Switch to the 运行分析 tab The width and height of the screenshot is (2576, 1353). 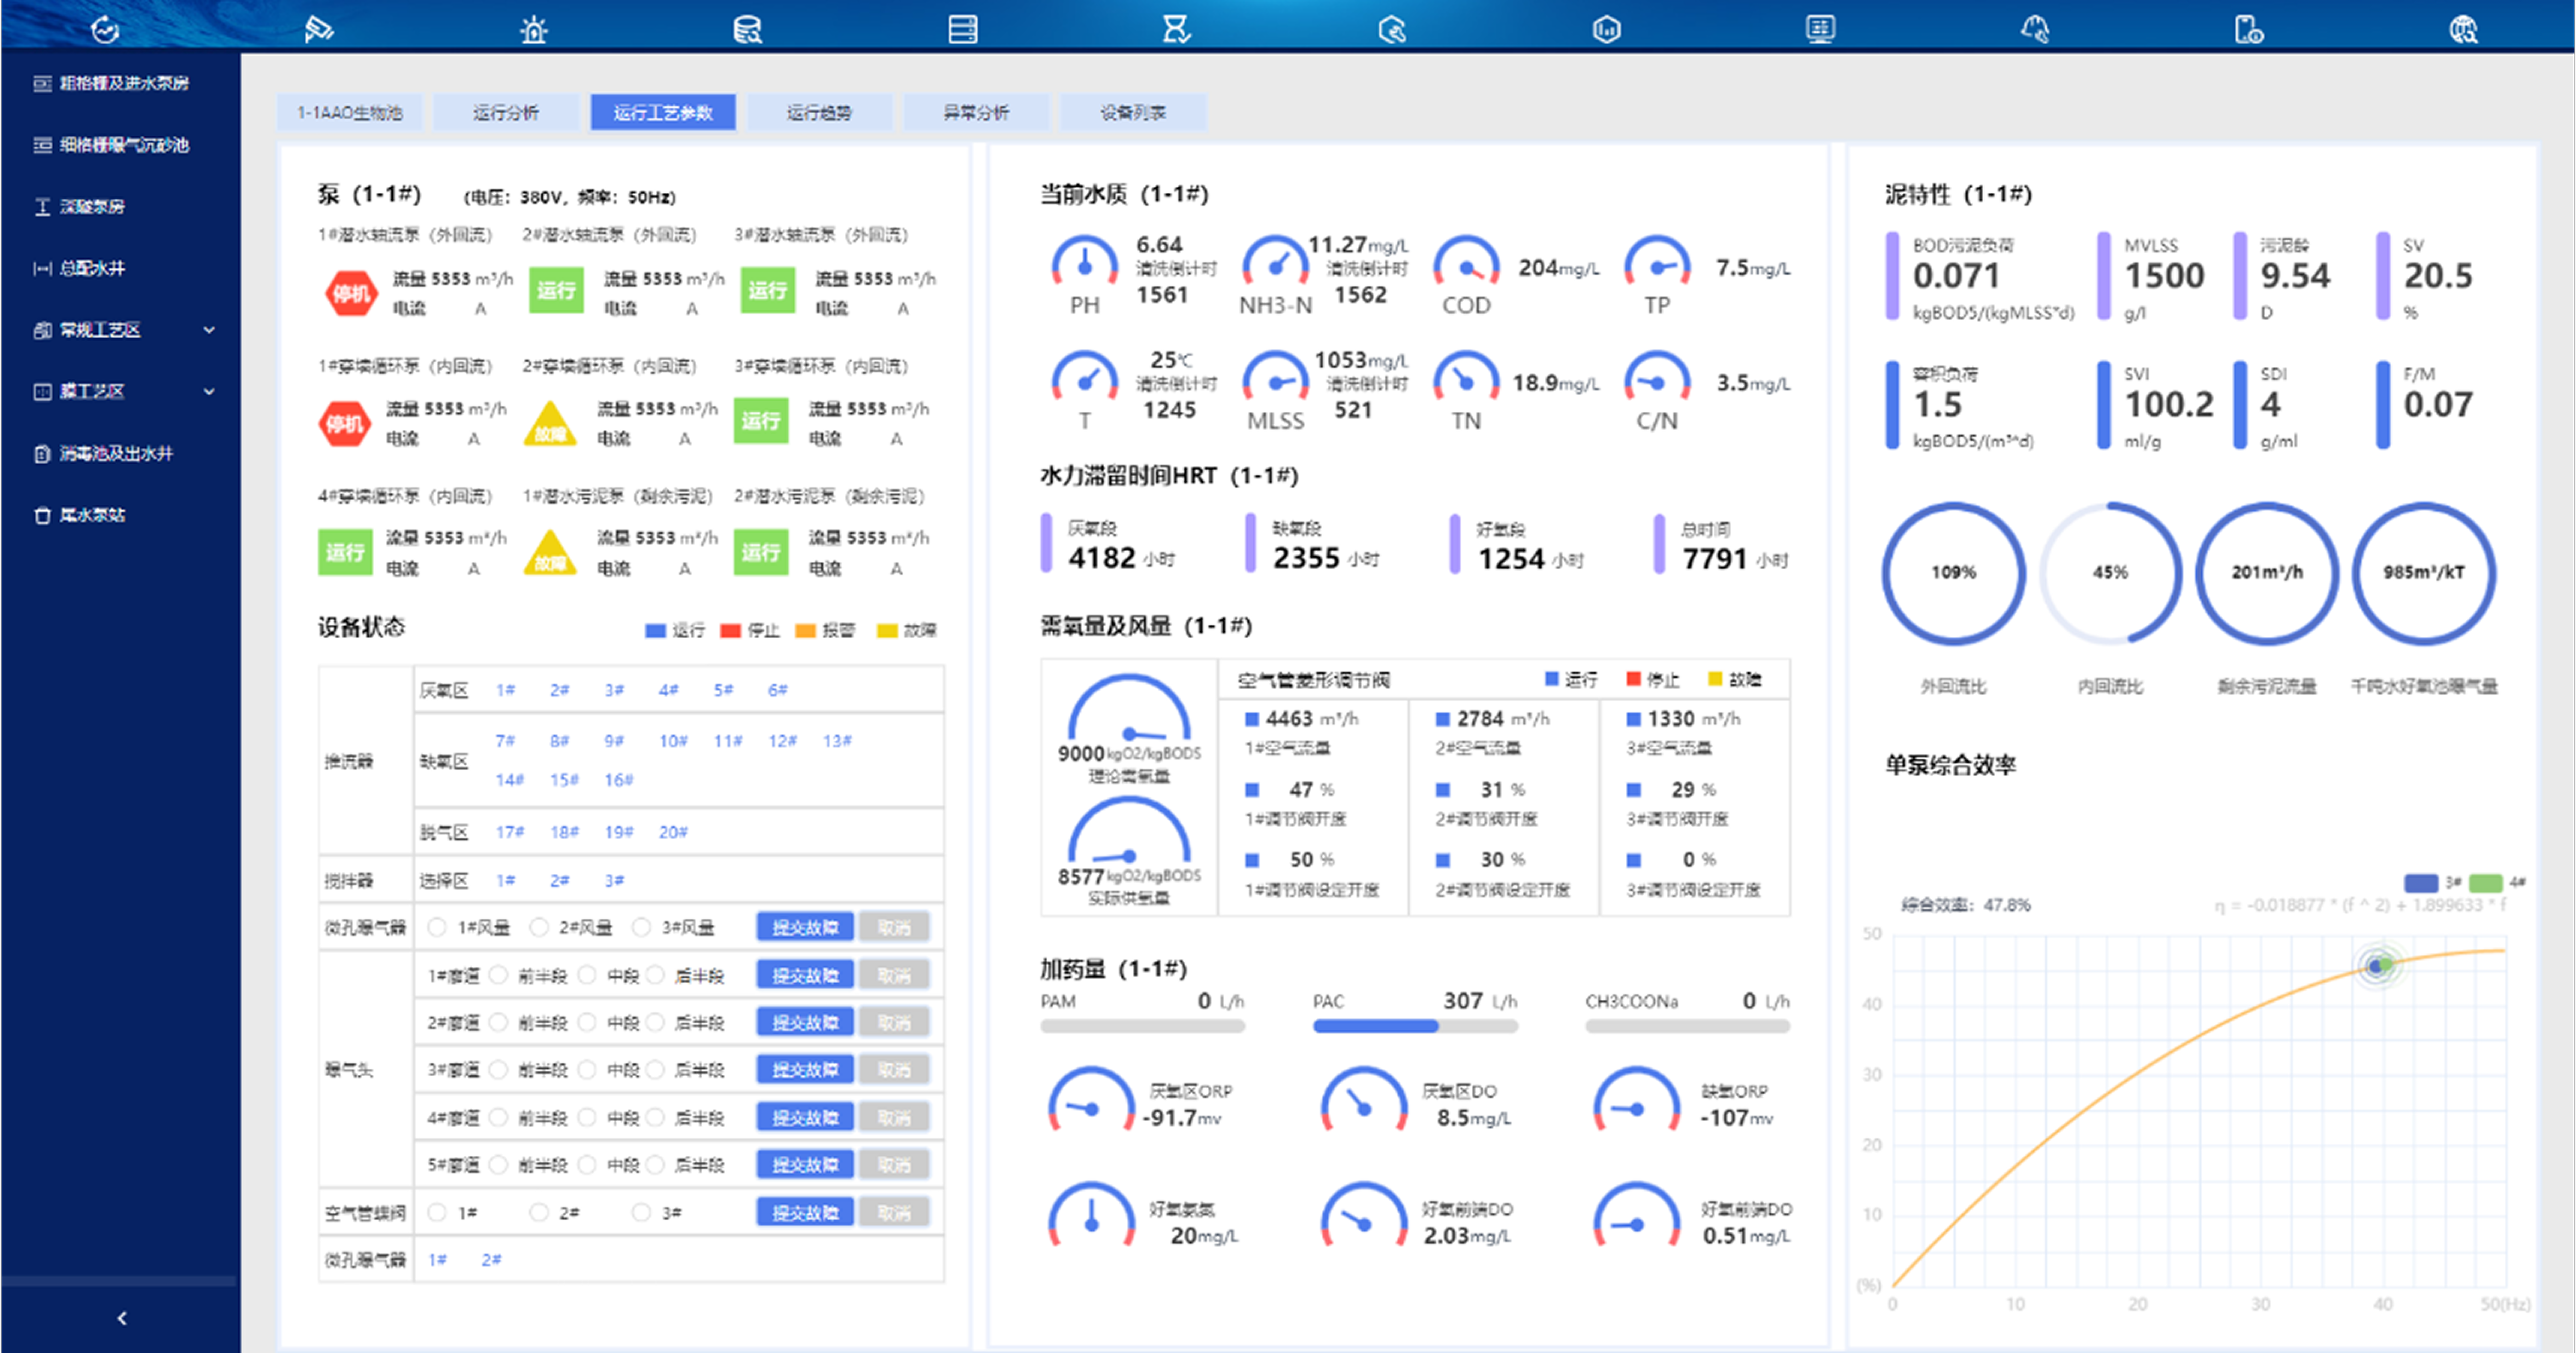506,112
